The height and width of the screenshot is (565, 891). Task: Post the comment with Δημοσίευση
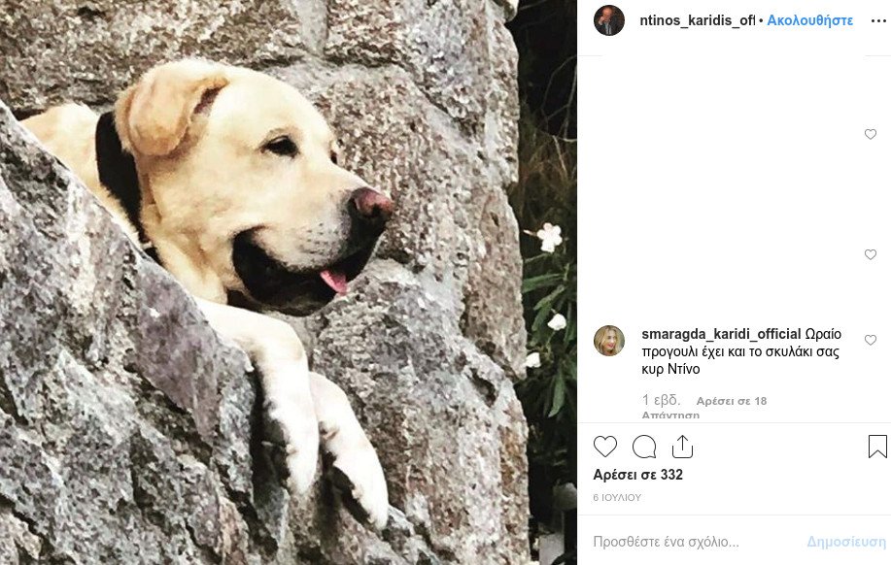(846, 542)
